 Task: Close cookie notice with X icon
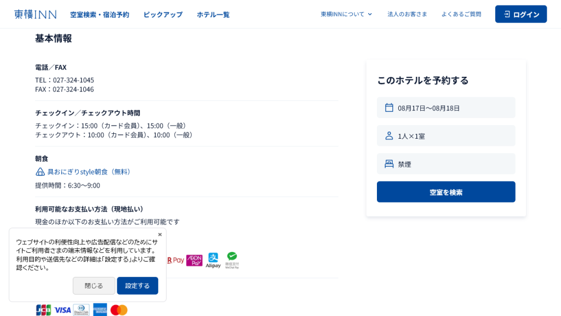point(160,234)
